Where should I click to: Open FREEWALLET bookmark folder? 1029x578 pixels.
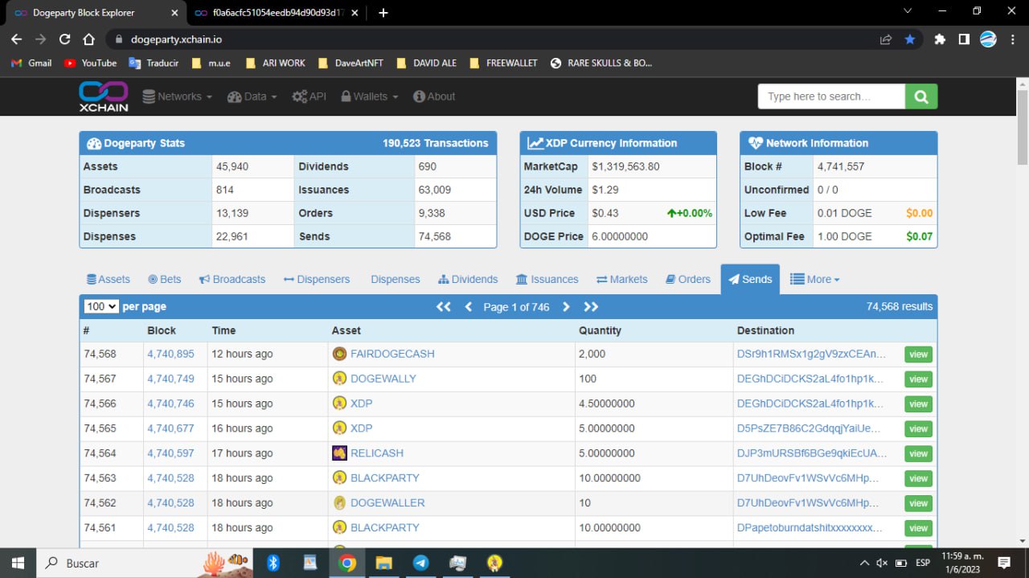[503, 63]
